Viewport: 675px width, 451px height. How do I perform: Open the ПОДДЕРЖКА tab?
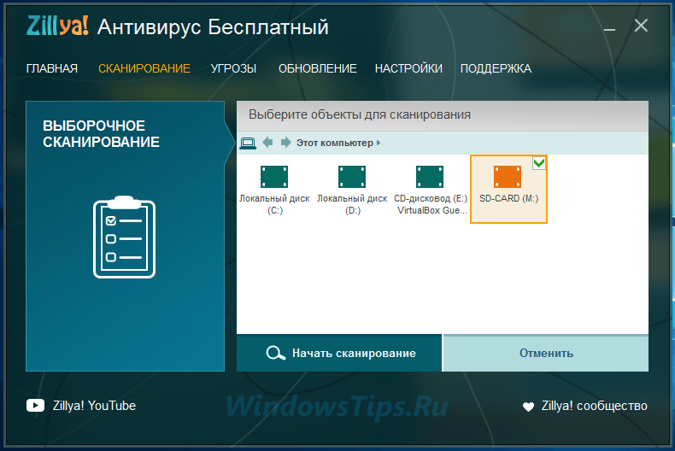(496, 68)
